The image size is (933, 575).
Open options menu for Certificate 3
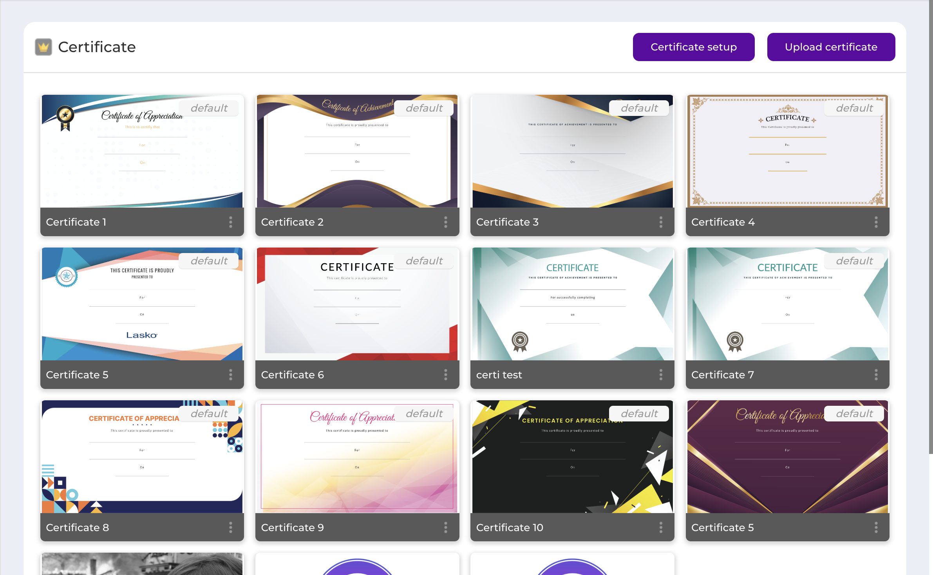tap(661, 222)
